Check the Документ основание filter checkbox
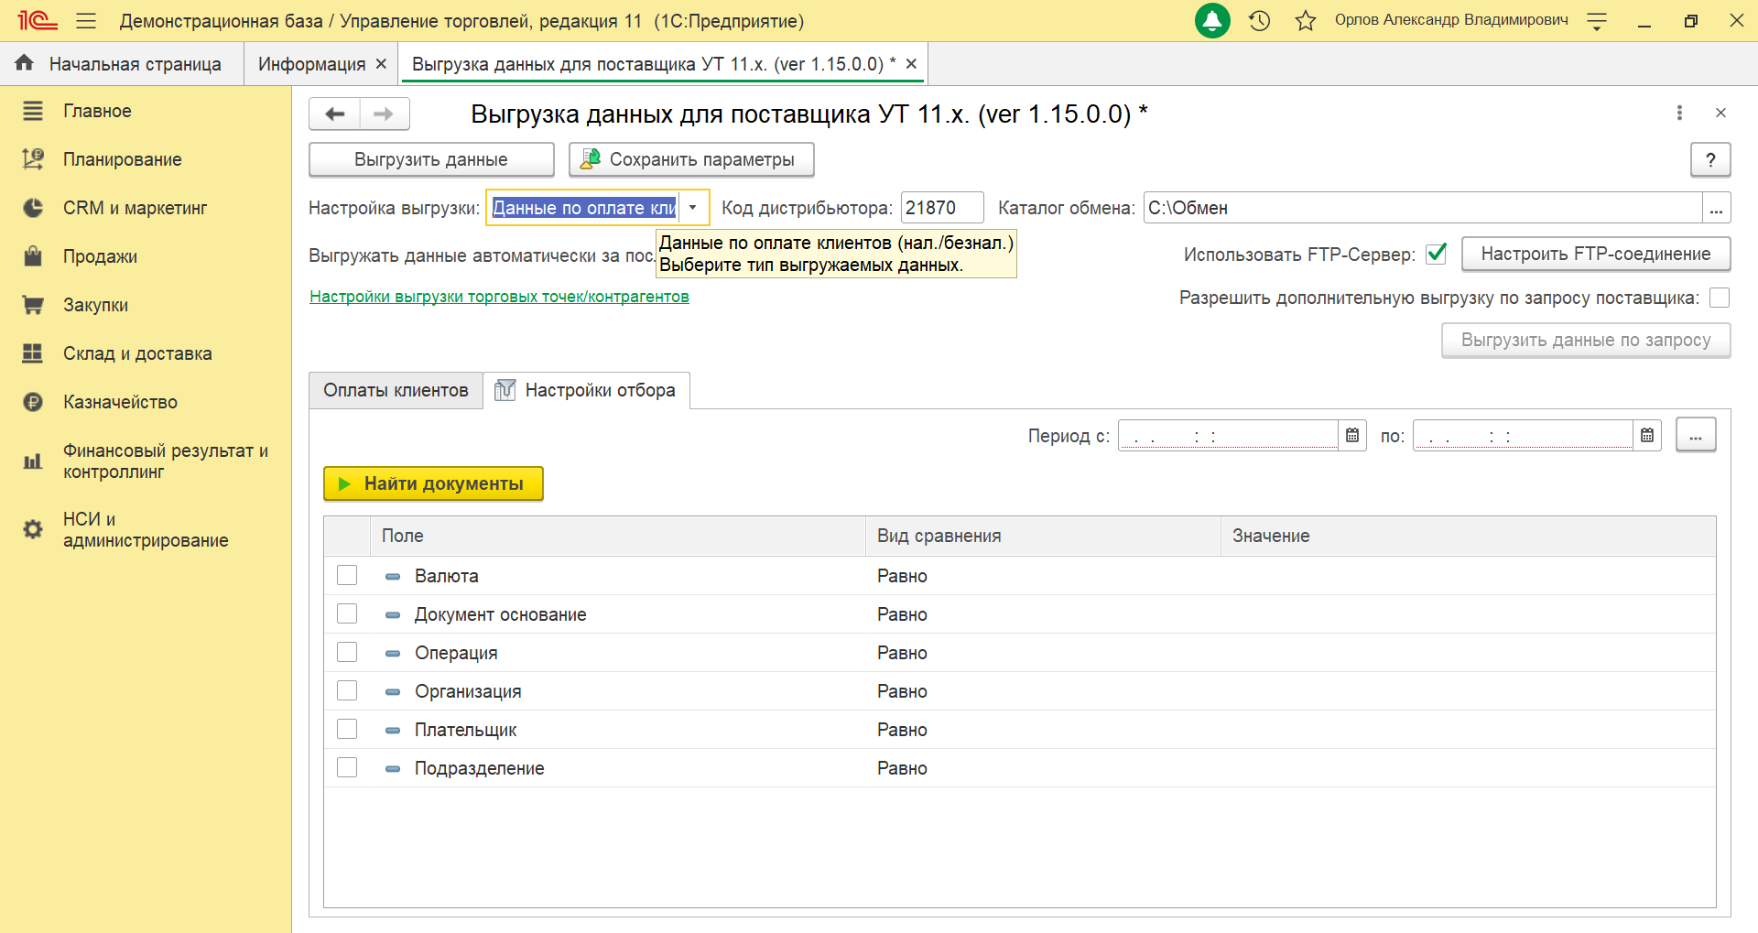Screen dimensions: 1758x933 coord(347,613)
